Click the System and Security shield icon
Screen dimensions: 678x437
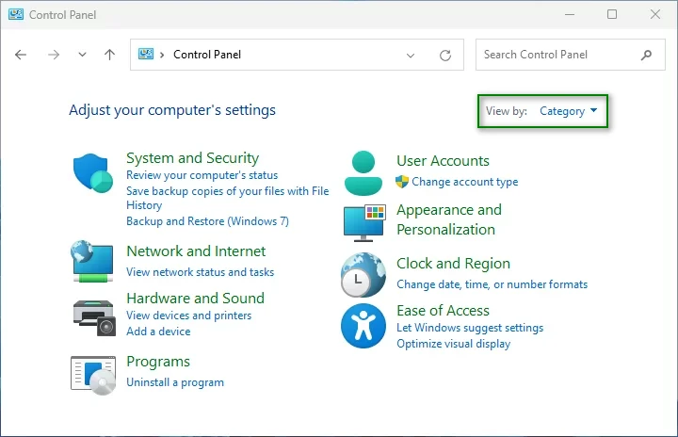coord(93,172)
